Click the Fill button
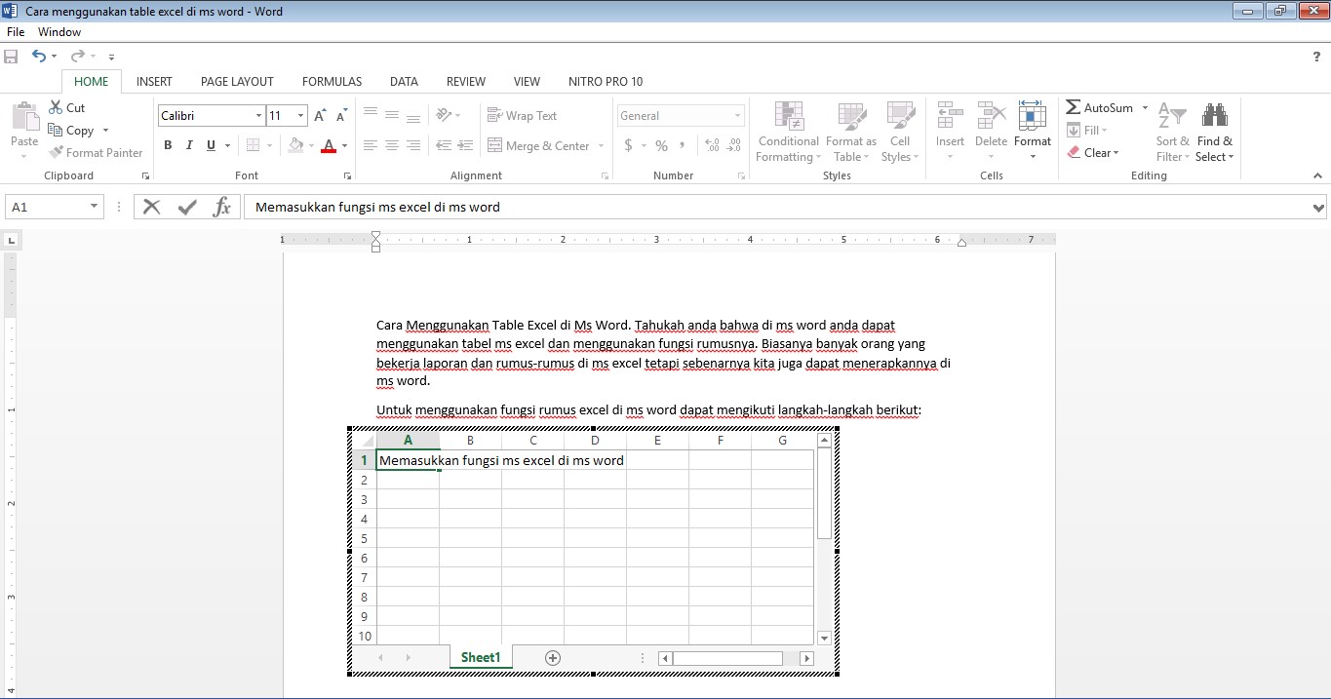This screenshot has width=1331, height=699. 1086,130
